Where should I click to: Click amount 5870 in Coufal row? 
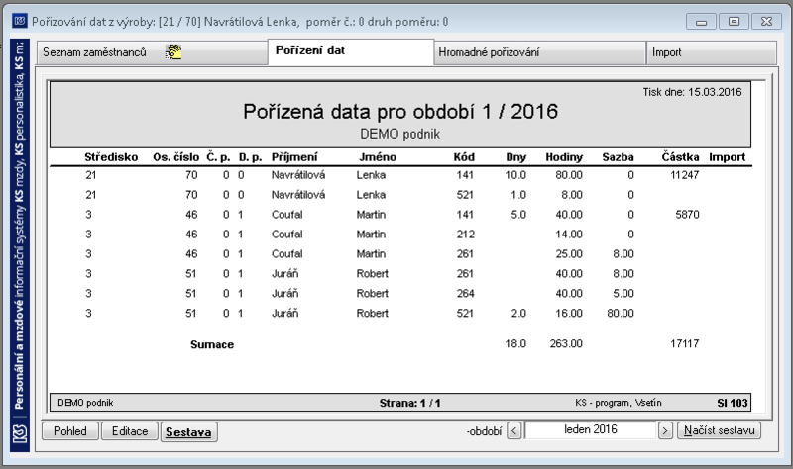687,215
